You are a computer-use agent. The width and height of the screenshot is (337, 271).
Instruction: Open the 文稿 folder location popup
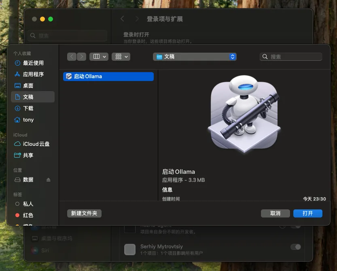pyautogui.click(x=195, y=57)
